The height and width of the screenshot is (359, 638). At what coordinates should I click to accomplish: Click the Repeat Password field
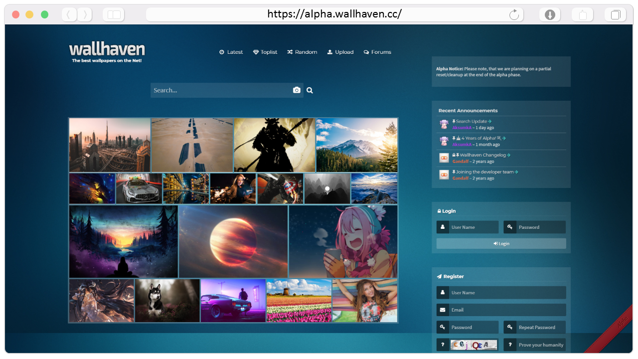point(535,327)
